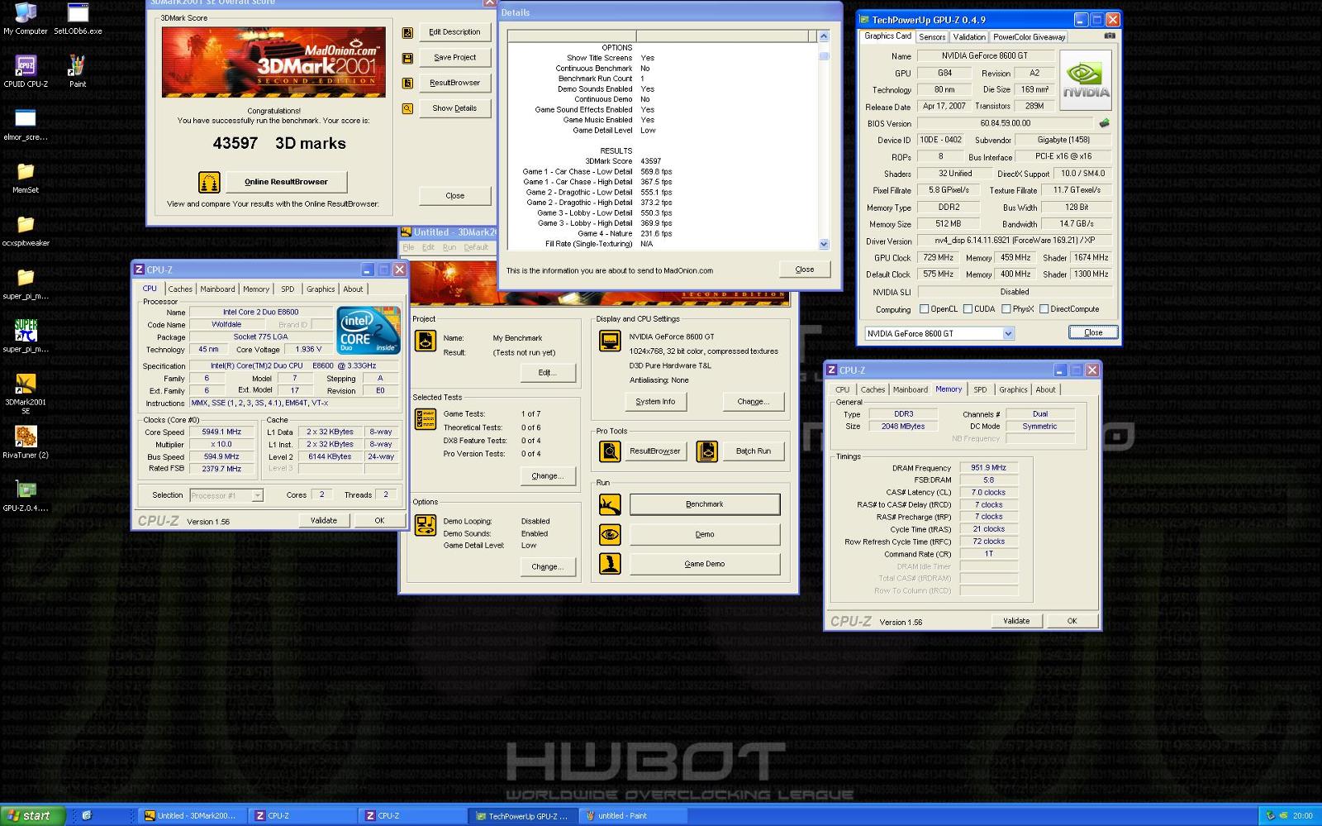Viewport: 1322px width, 826px height.
Task: Click the Project section icon in 3DMark
Action: 425,340
